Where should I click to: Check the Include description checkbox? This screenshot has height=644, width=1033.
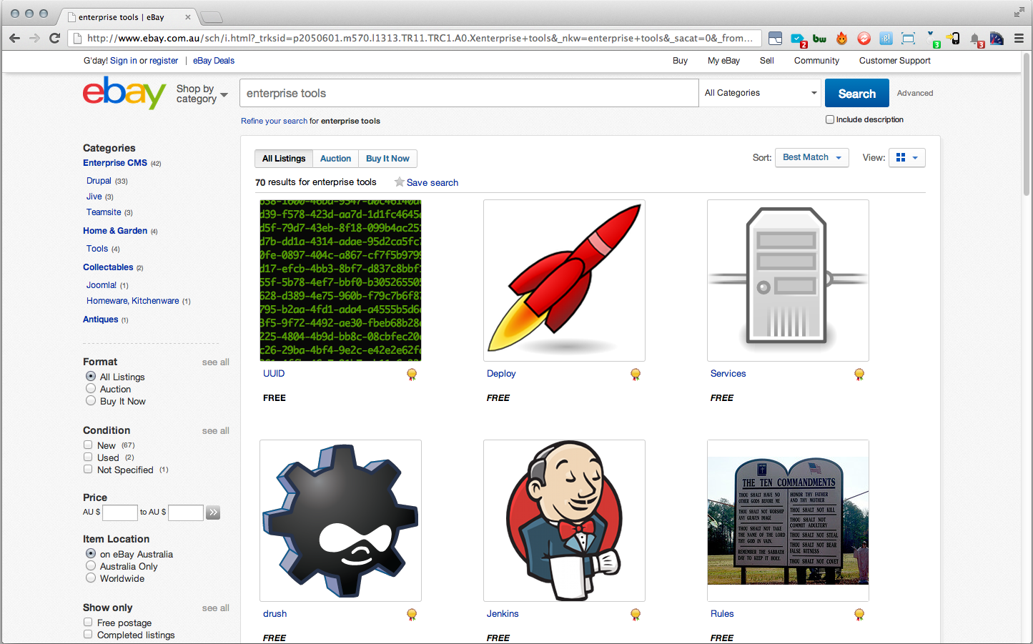830,119
